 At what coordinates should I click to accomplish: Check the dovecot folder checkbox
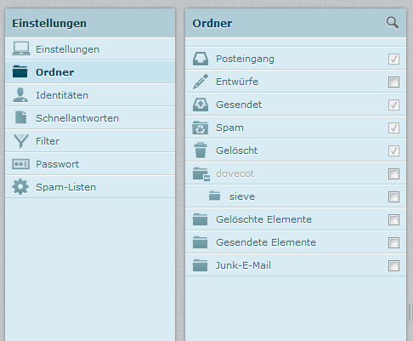393,173
